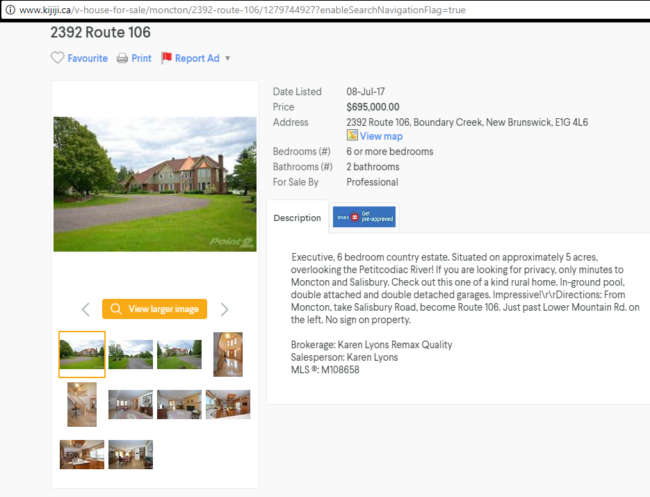The height and width of the screenshot is (497, 650).
Task: Select the tall foyer chandelier thumbnail
Action: pos(228,355)
